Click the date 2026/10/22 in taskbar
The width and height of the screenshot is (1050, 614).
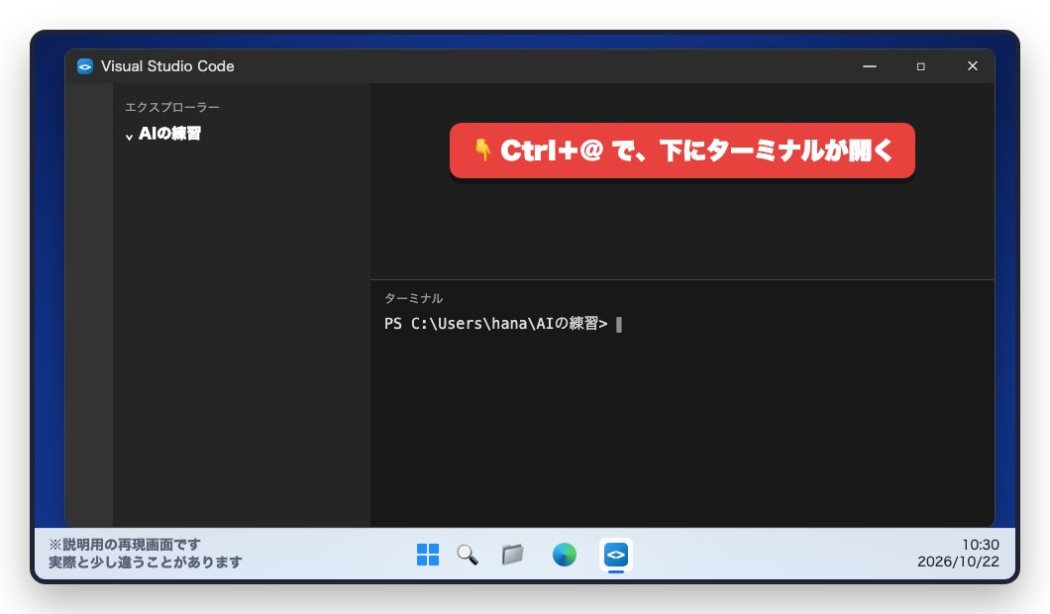pos(958,562)
